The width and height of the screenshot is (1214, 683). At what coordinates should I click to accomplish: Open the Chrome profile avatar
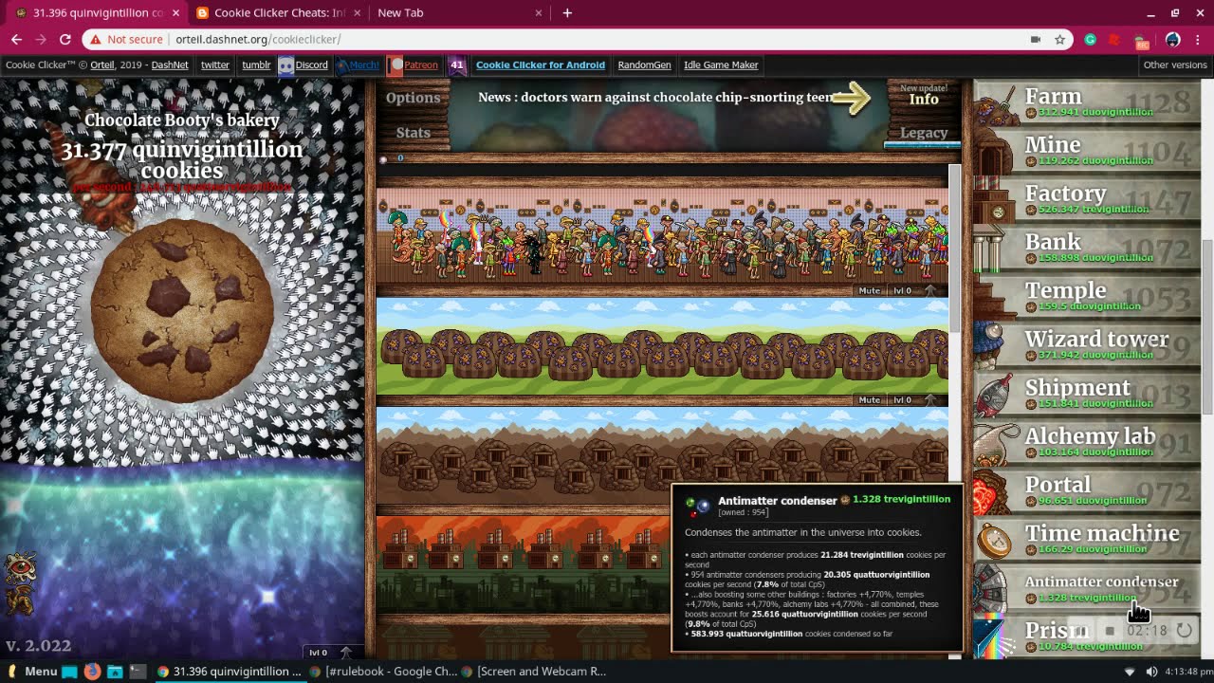pyautogui.click(x=1172, y=39)
